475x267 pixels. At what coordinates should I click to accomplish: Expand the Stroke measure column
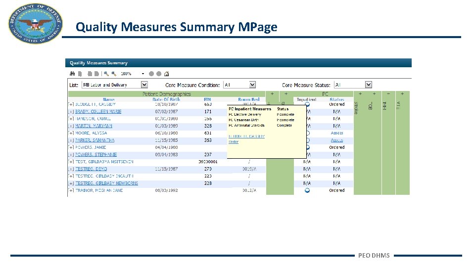point(360,94)
